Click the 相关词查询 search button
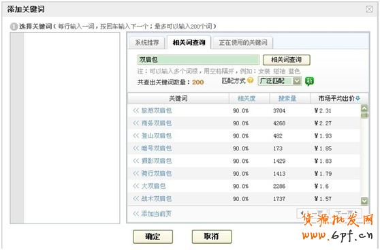 286,60
